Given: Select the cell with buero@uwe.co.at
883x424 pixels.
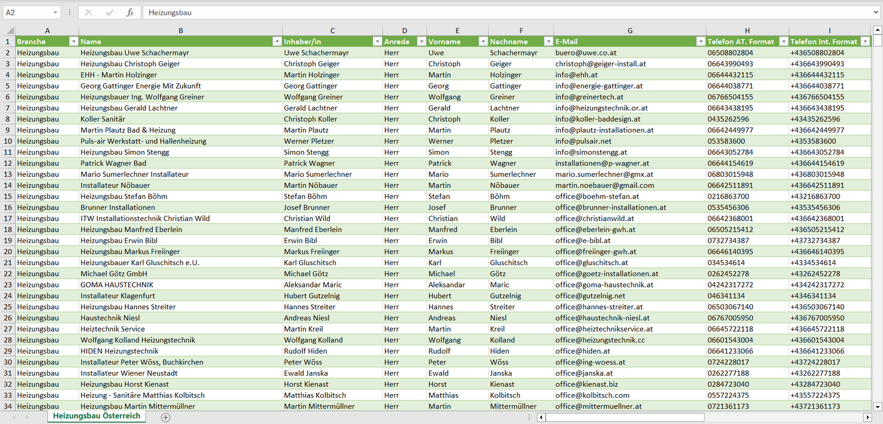Looking at the screenshot, I should 629,53.
